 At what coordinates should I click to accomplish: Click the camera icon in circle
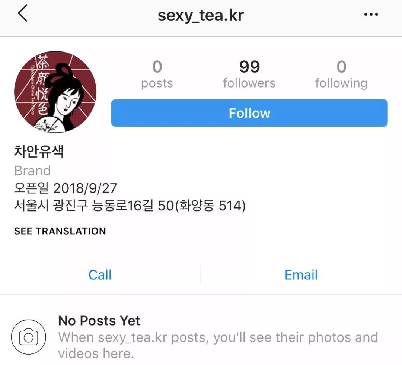pos(28,337)
